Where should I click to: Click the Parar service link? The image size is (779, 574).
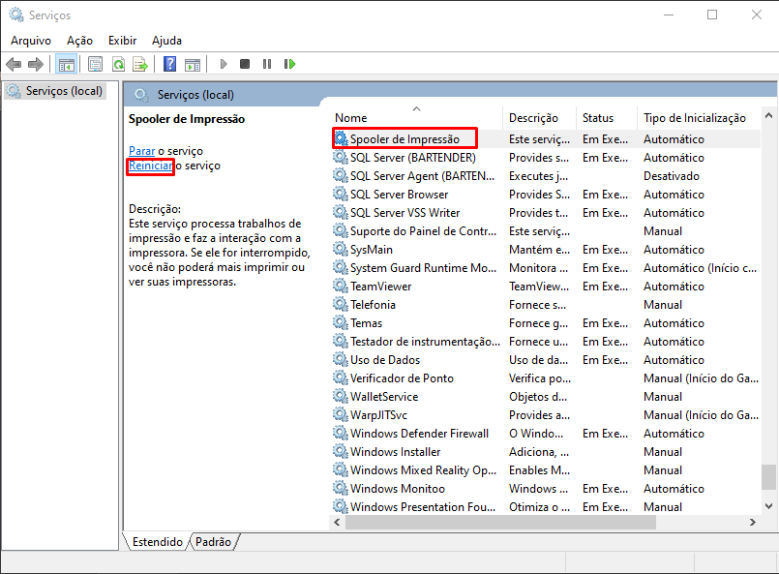tap(141, 151)
